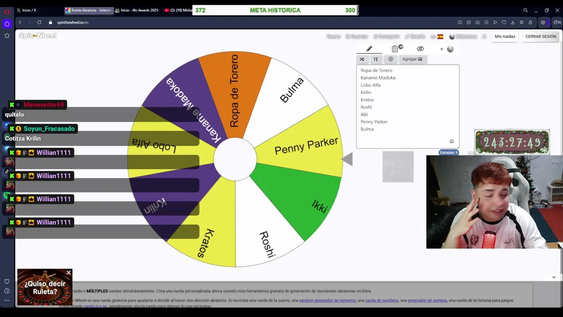Viewport: 563px width, 317px height.
Task: Switch to Ruleta Aleatoria tab
Action: 88,10
